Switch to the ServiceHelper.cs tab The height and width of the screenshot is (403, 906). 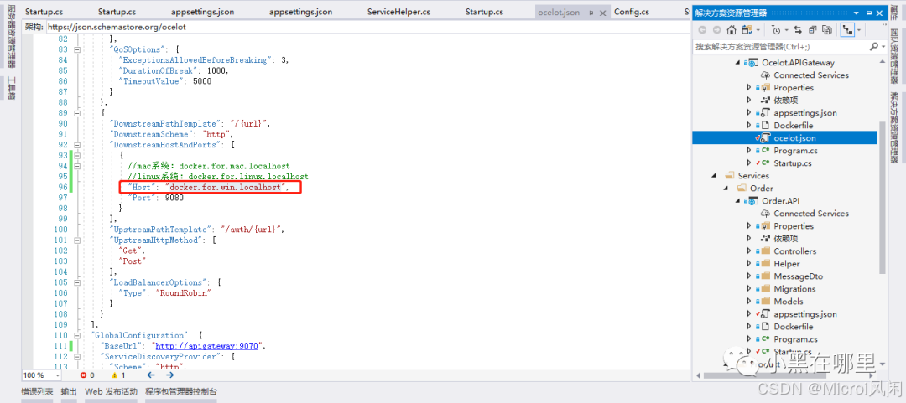tap(398, 12)
